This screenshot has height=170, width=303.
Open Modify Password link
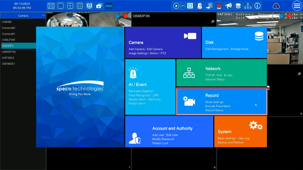[x=163, y=139]
